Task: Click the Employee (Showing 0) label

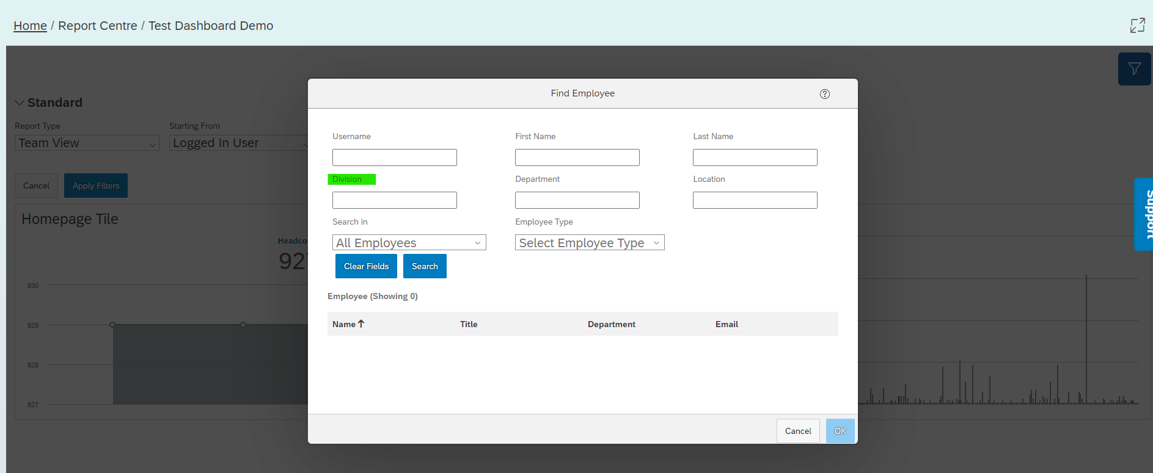Action: point(373,296)
